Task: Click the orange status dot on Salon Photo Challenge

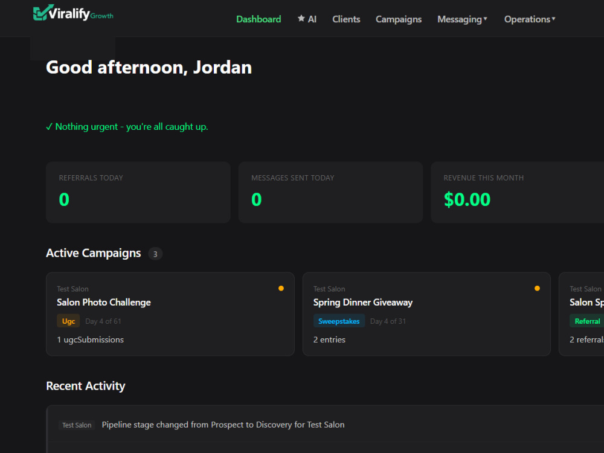Action: coord(281,288)
